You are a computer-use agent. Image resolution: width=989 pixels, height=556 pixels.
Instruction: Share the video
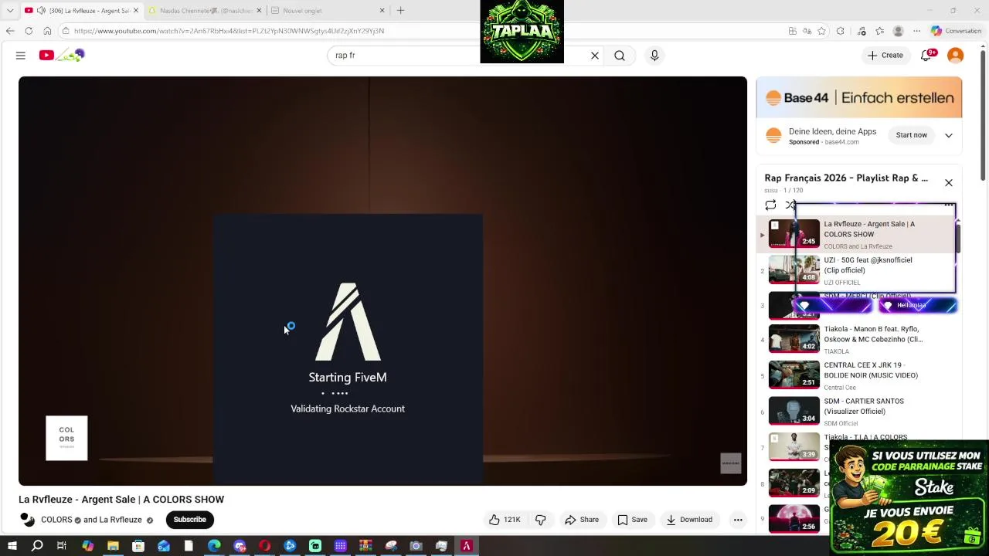(582, 520)
